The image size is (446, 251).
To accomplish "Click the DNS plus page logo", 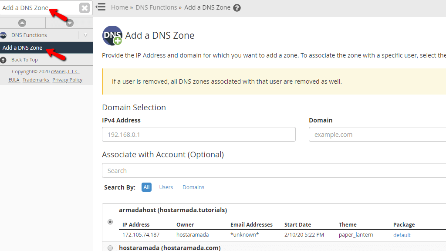I will [112, 36].
